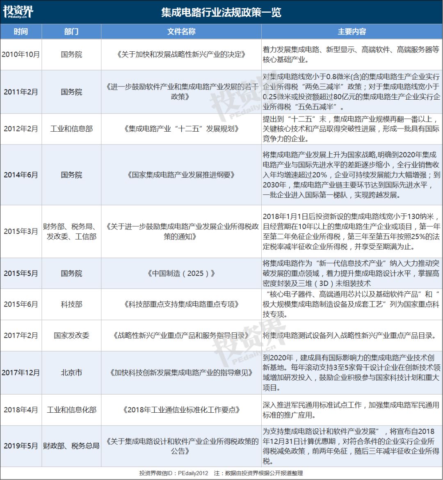The width and height of the screenshot is (443, 480).
Task: Open 《2018年工业通信业标准化工作要点》 document title
Action: (181, 410)
